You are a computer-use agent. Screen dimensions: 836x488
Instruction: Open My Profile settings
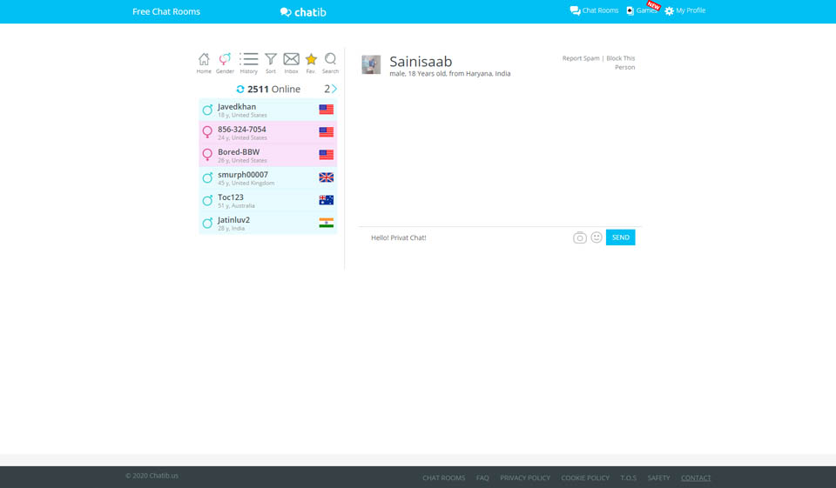click(x=684, y=10)
